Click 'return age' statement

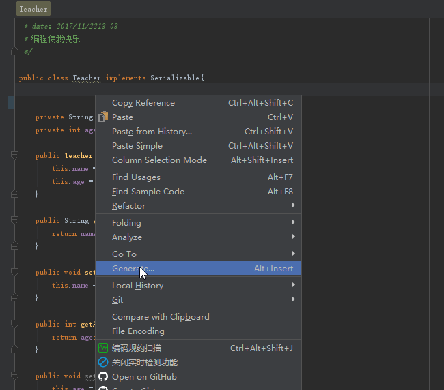coord(72,337)
